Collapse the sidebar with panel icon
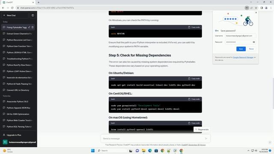This screenshot has height=154, width=274. point(33,15)
